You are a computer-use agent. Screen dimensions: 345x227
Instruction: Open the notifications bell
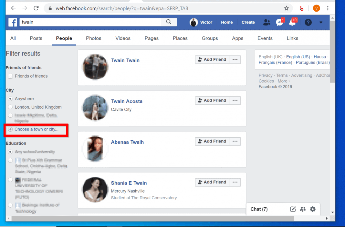click(x=291, y=22)
